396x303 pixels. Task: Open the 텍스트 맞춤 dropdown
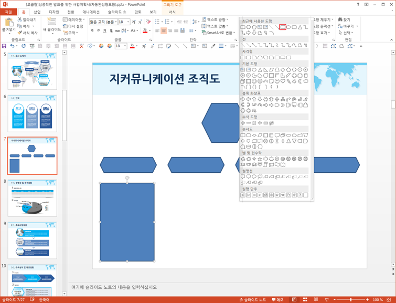pyautogui.click(x=215, y=26)
